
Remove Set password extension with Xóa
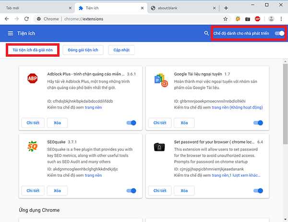pos(184,191)
